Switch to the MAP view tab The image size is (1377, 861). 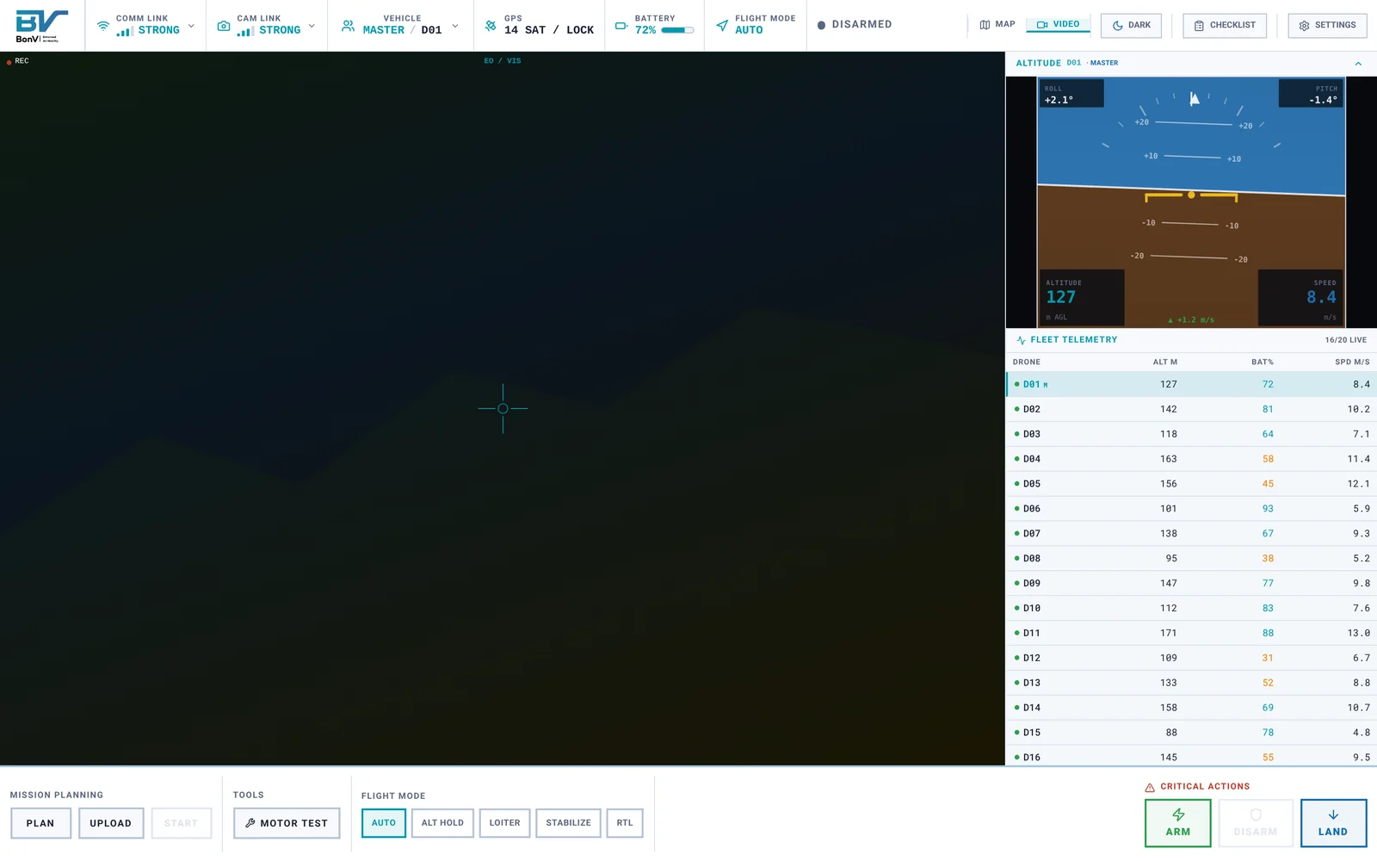pos(997,25)
